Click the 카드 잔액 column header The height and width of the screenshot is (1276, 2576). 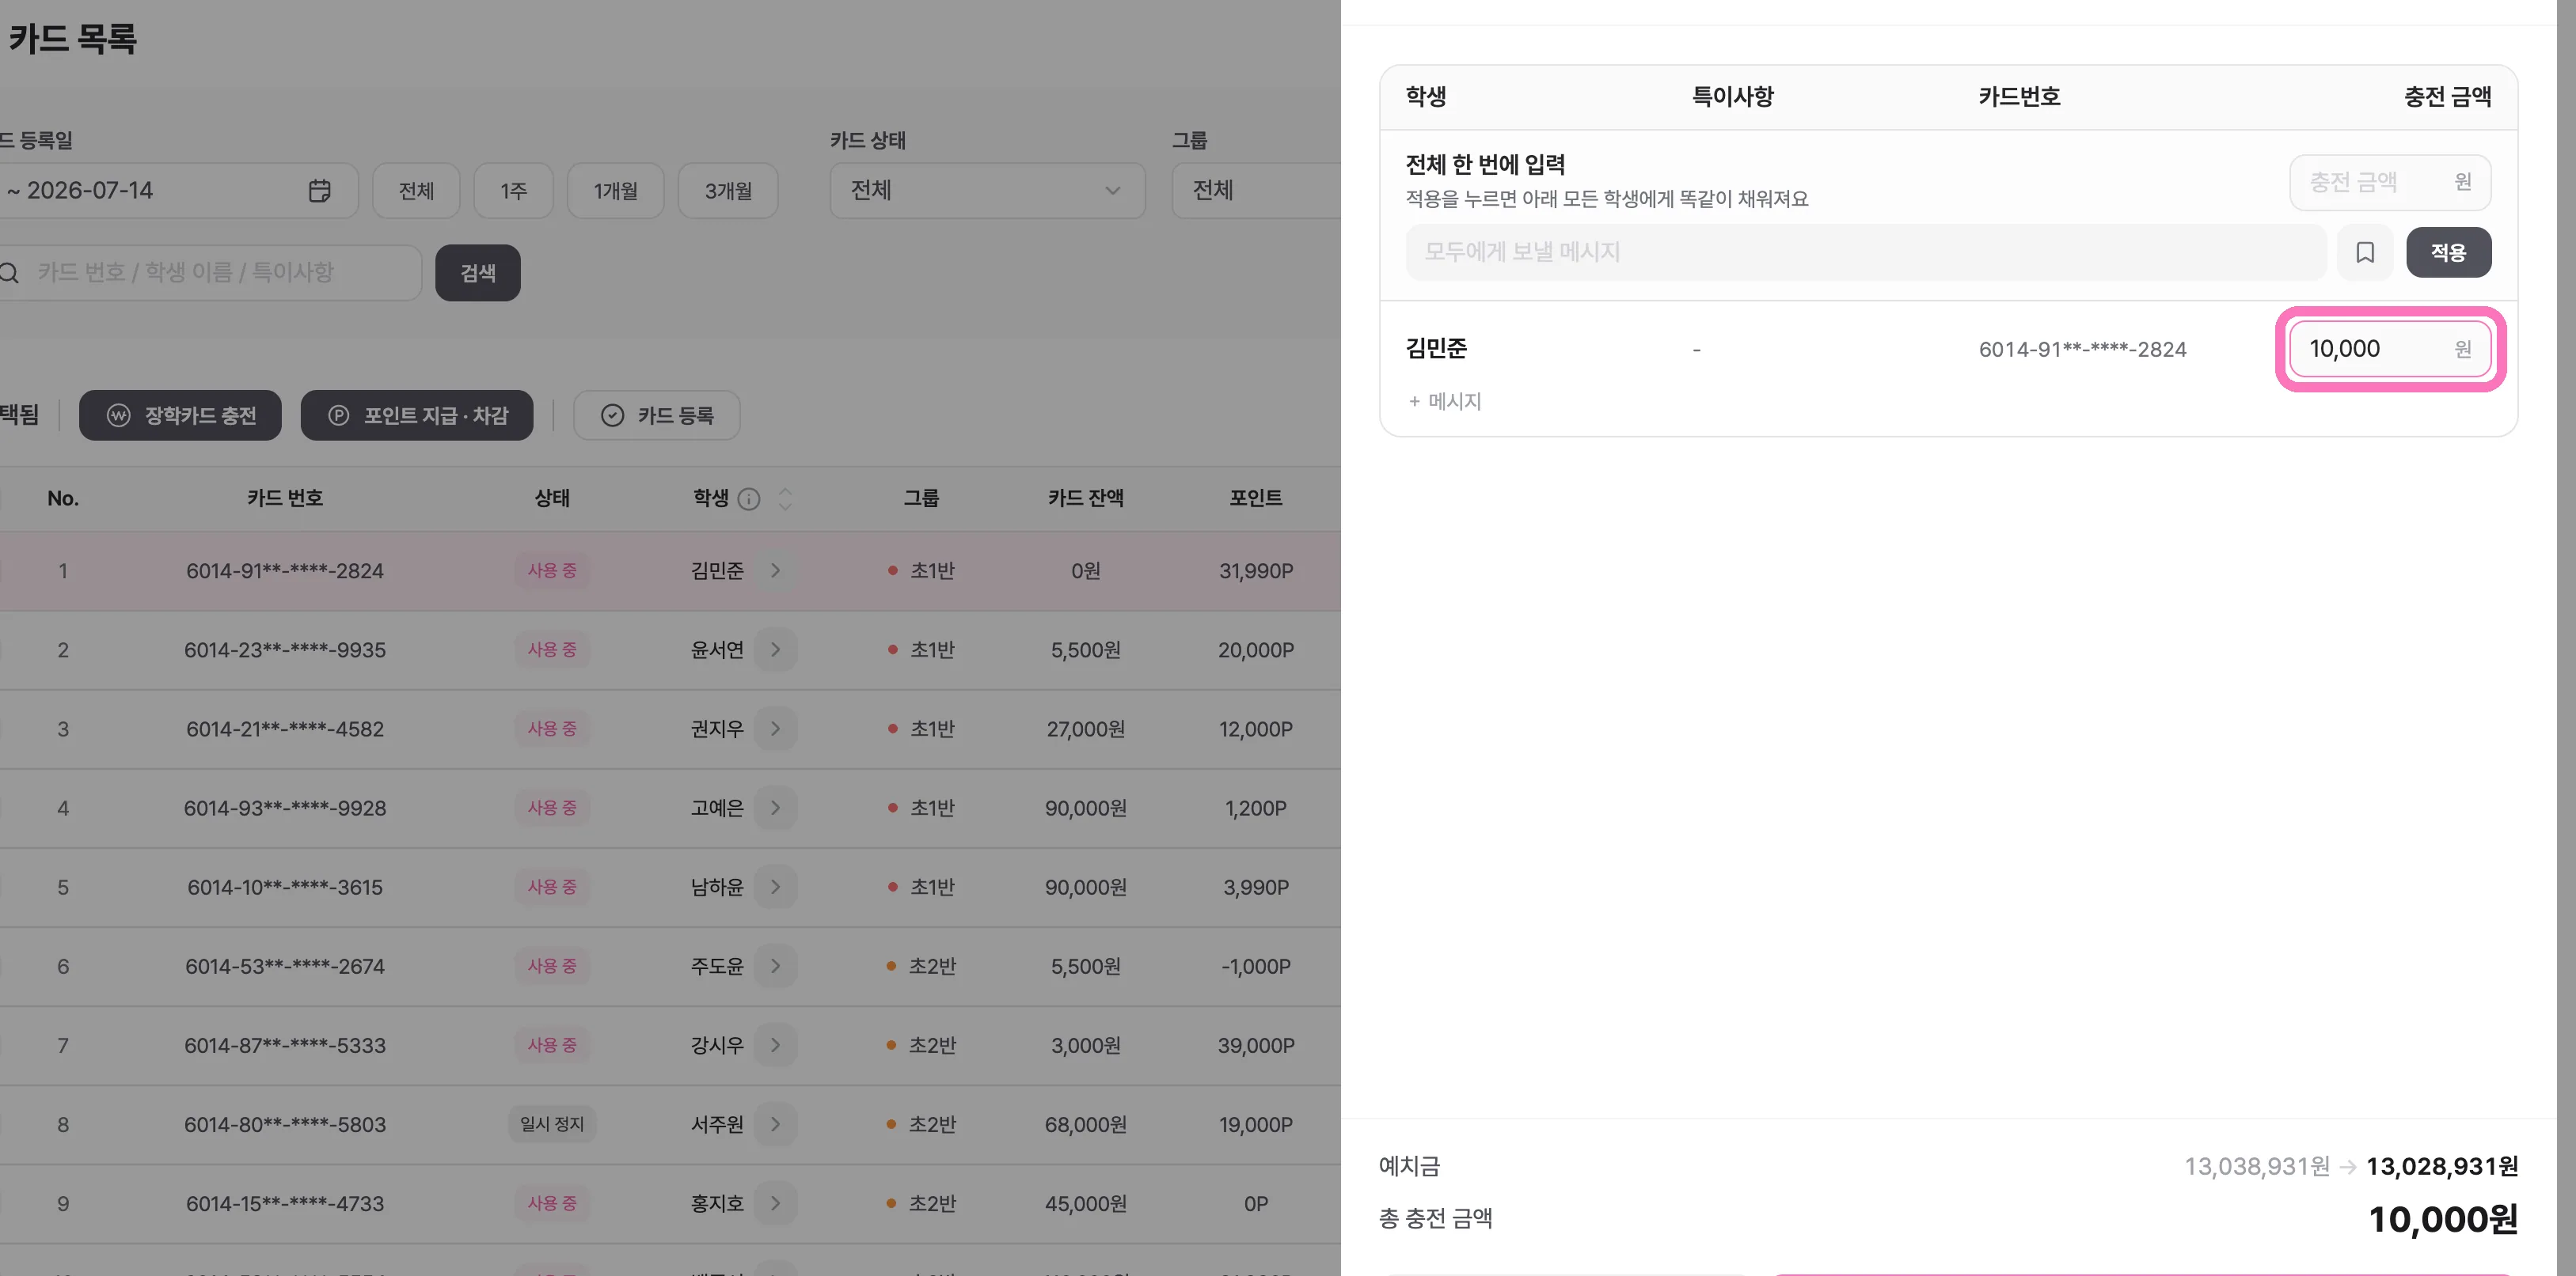pos(1086,498)
